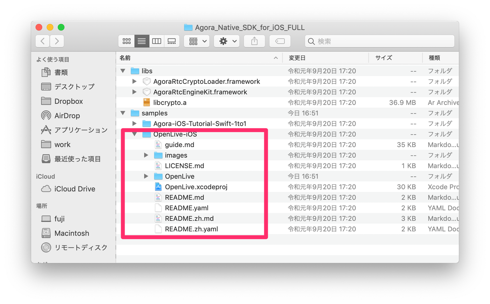Screen dimensions: 490x304
Task: Select the AgoraRtcEngineKit.framework icon
Action: (x=147, y=92)
